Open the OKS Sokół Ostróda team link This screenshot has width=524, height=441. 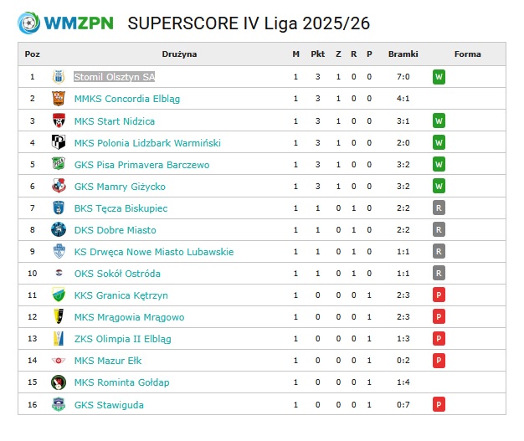point(117,274)
